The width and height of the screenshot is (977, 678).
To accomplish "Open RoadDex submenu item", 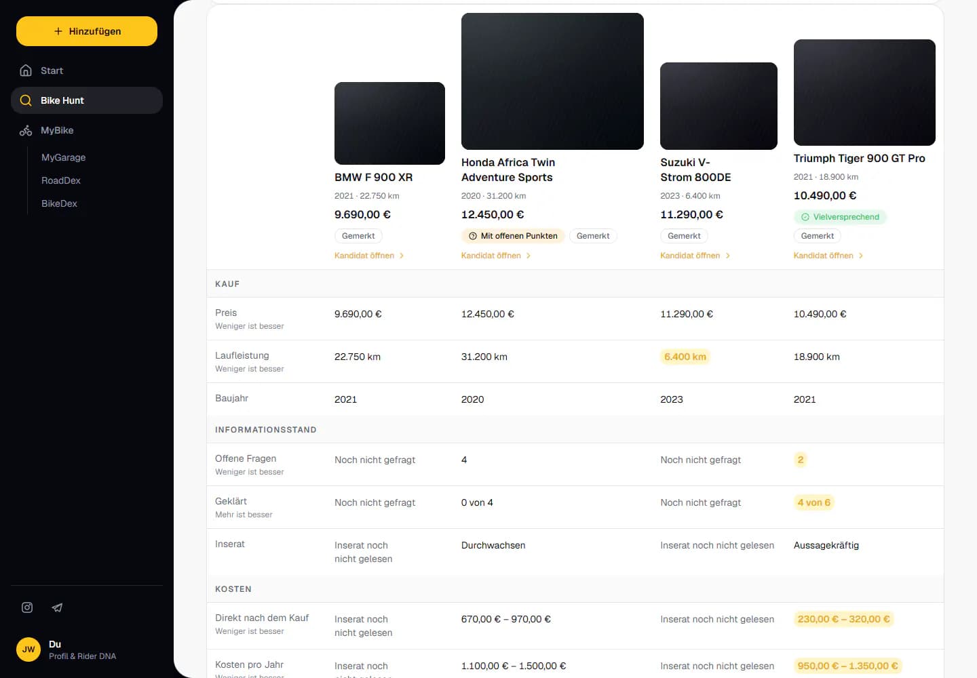I will [61, 180].
